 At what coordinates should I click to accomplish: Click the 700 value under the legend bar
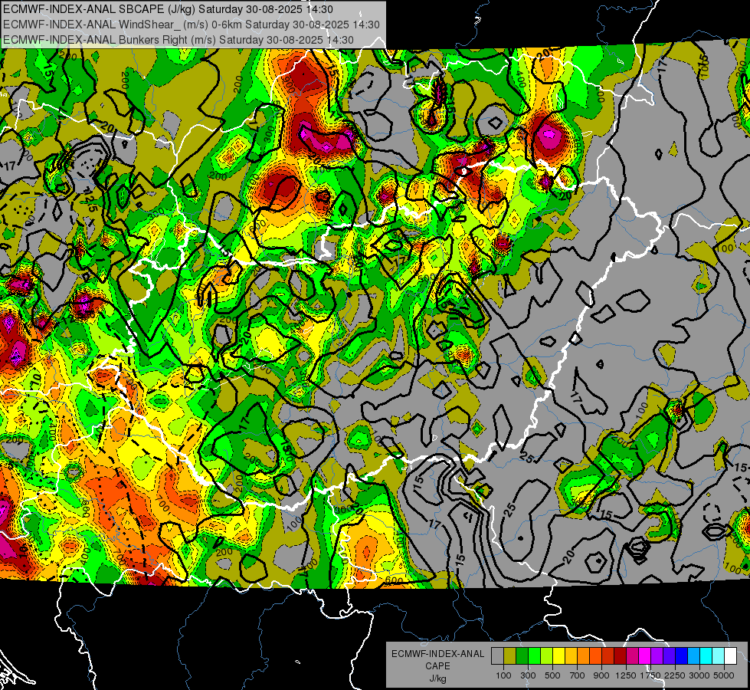(x=578, y=675)
